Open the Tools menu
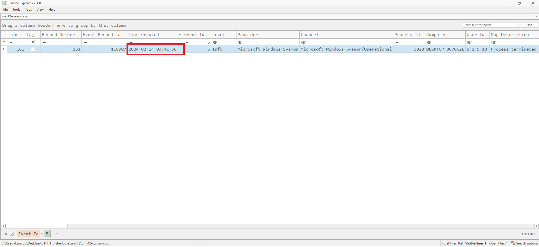This screenshot has height=247, width=539. (16, 10)
